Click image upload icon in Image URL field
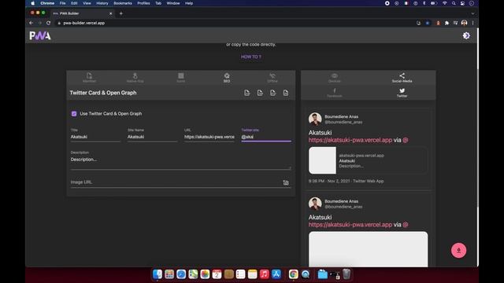The width and height of the screenshot is (504, 283). (x=286, y=182)
